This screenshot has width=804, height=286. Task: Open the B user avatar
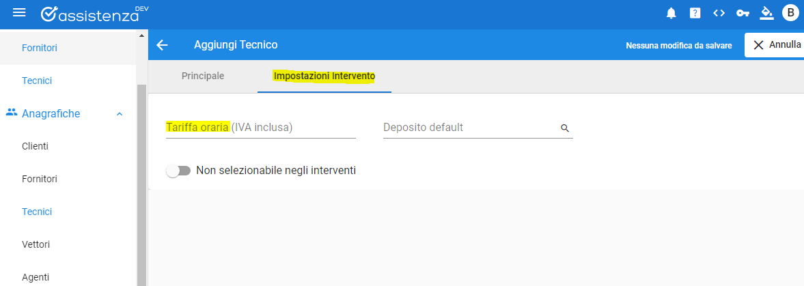coord(790,14)
